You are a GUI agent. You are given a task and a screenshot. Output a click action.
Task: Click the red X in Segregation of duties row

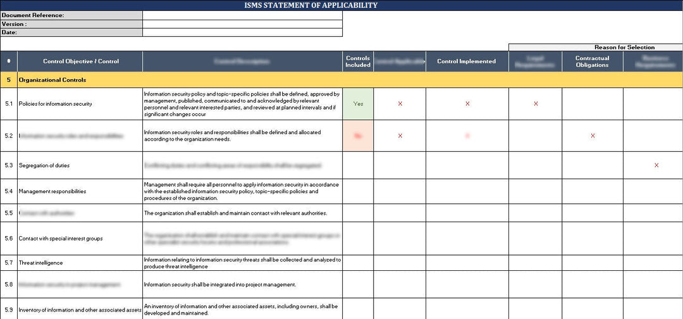[656, 165]
